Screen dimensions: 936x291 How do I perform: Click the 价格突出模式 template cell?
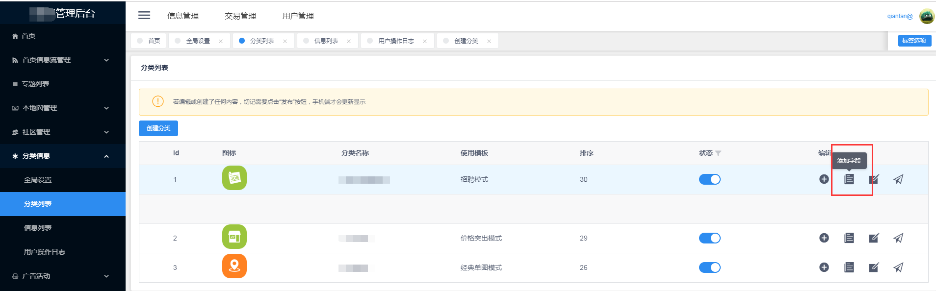[481, 238]
